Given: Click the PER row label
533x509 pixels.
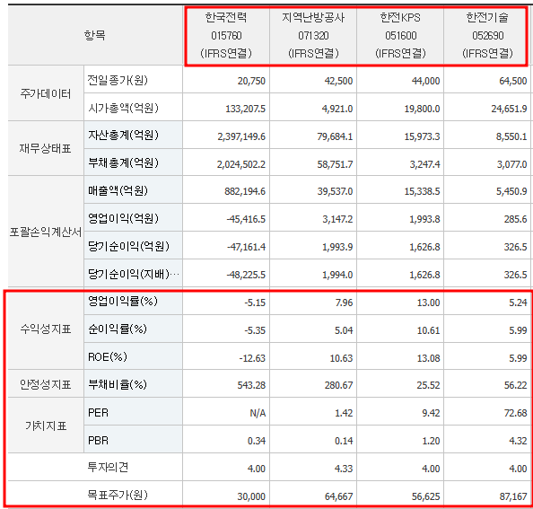Looking at the screenshot, I should (x=98, y=412).
